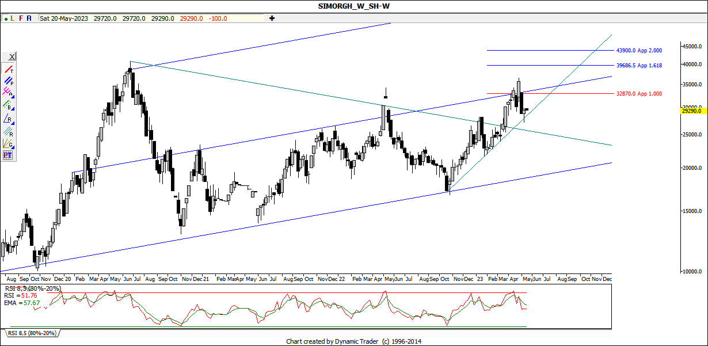708x346 pixels.
Task: Click the 39686.5 App 1.618 projection label
Action: tap(638, 66)
